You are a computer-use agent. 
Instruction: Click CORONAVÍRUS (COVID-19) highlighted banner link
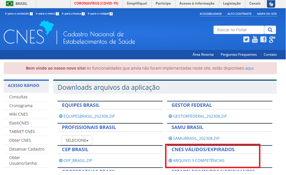coord(96,4)
